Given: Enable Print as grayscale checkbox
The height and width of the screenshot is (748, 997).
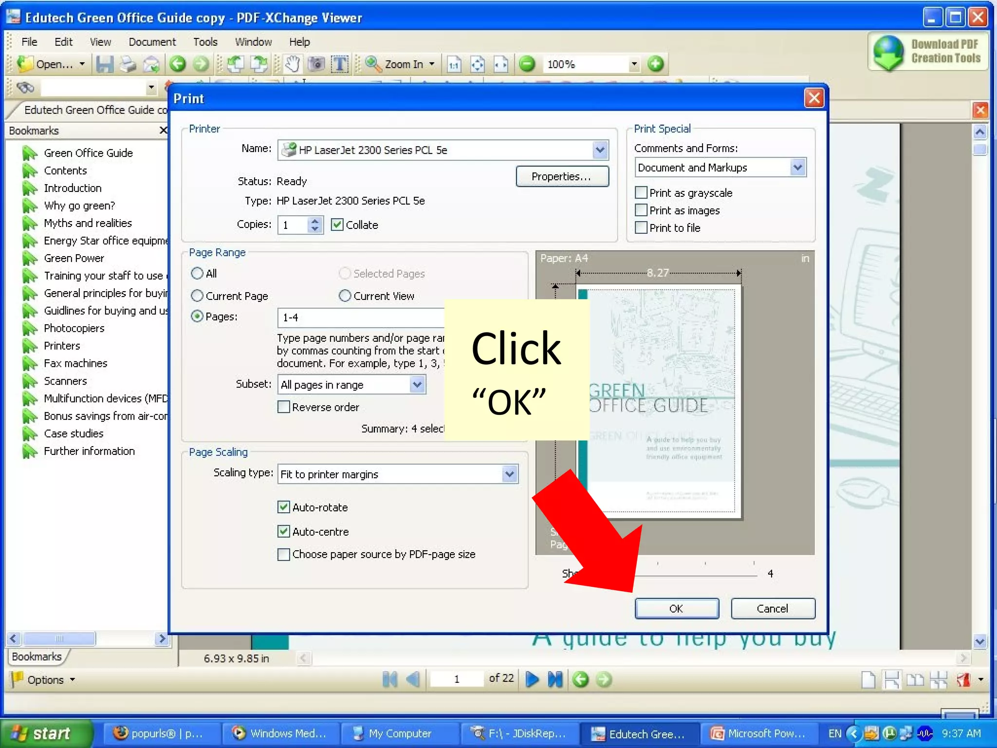Looking at the screenshot, I should point(642,193).
